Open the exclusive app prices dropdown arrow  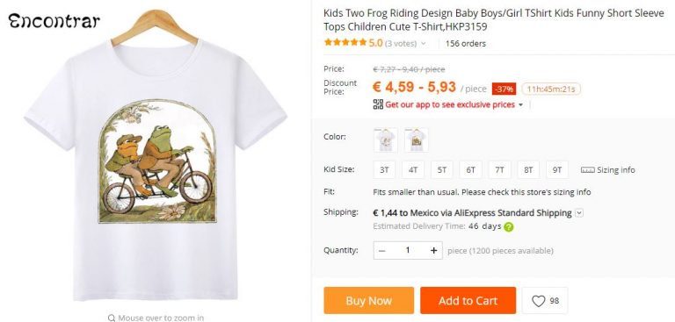pos(521,105)
